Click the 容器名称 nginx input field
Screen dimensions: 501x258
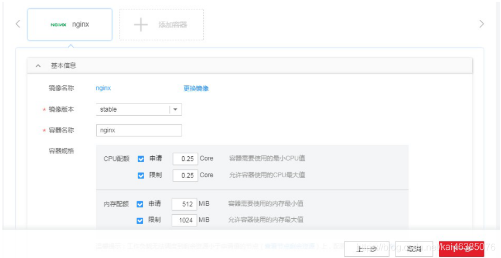139,130
